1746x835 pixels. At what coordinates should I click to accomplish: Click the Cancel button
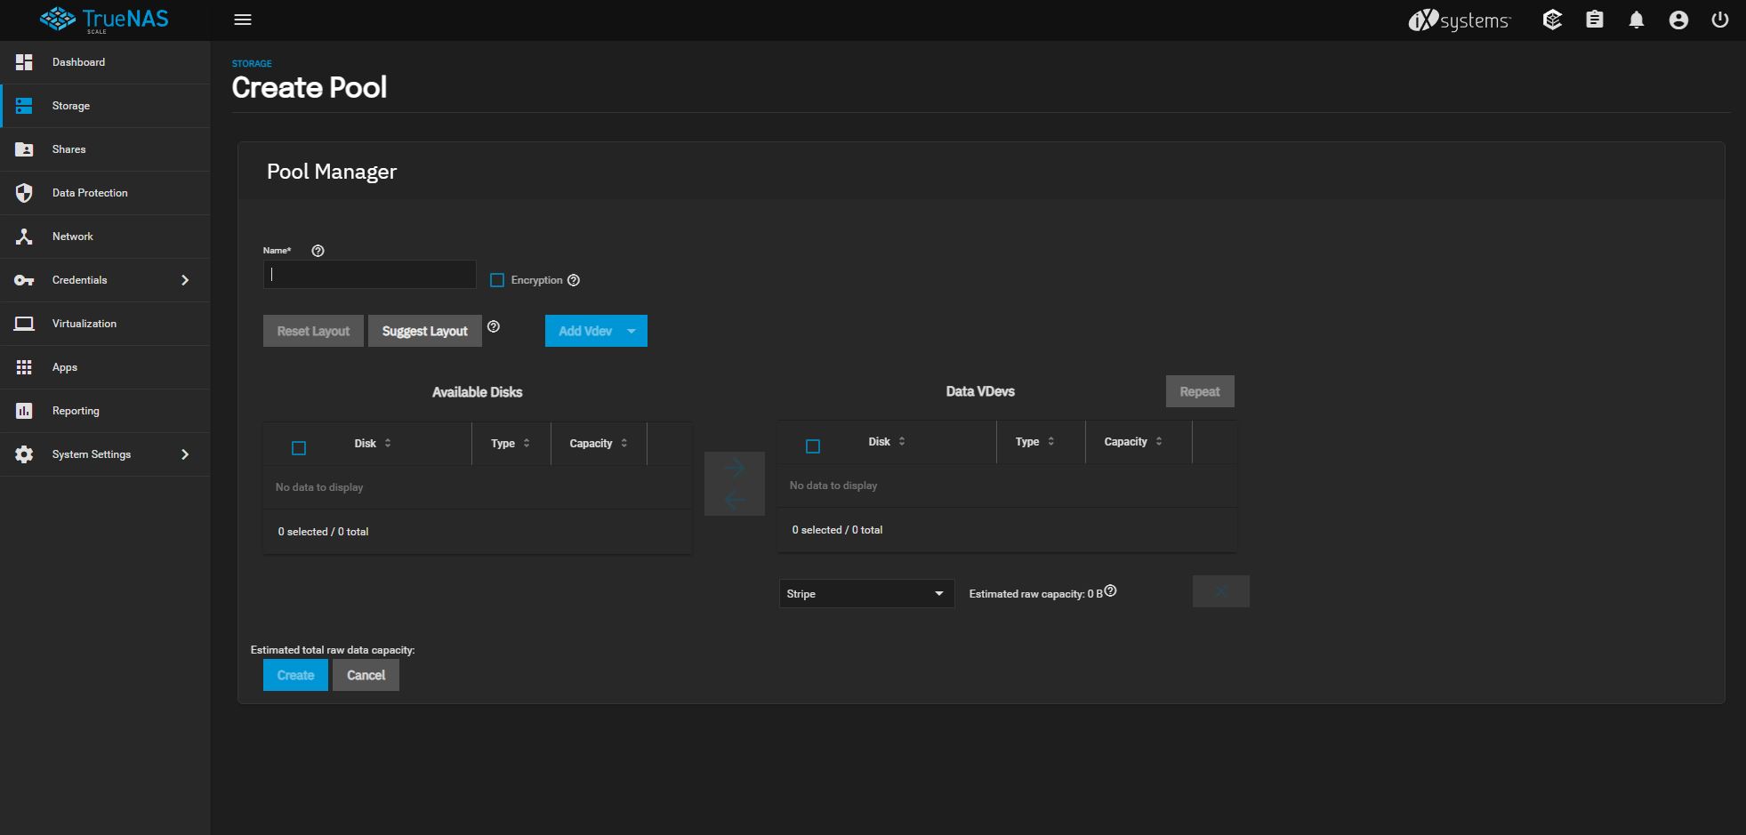(366, 676)
